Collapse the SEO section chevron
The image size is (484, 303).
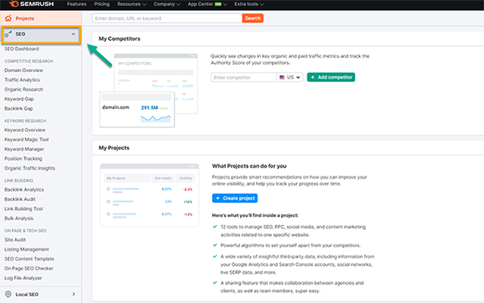coord(73,34)
